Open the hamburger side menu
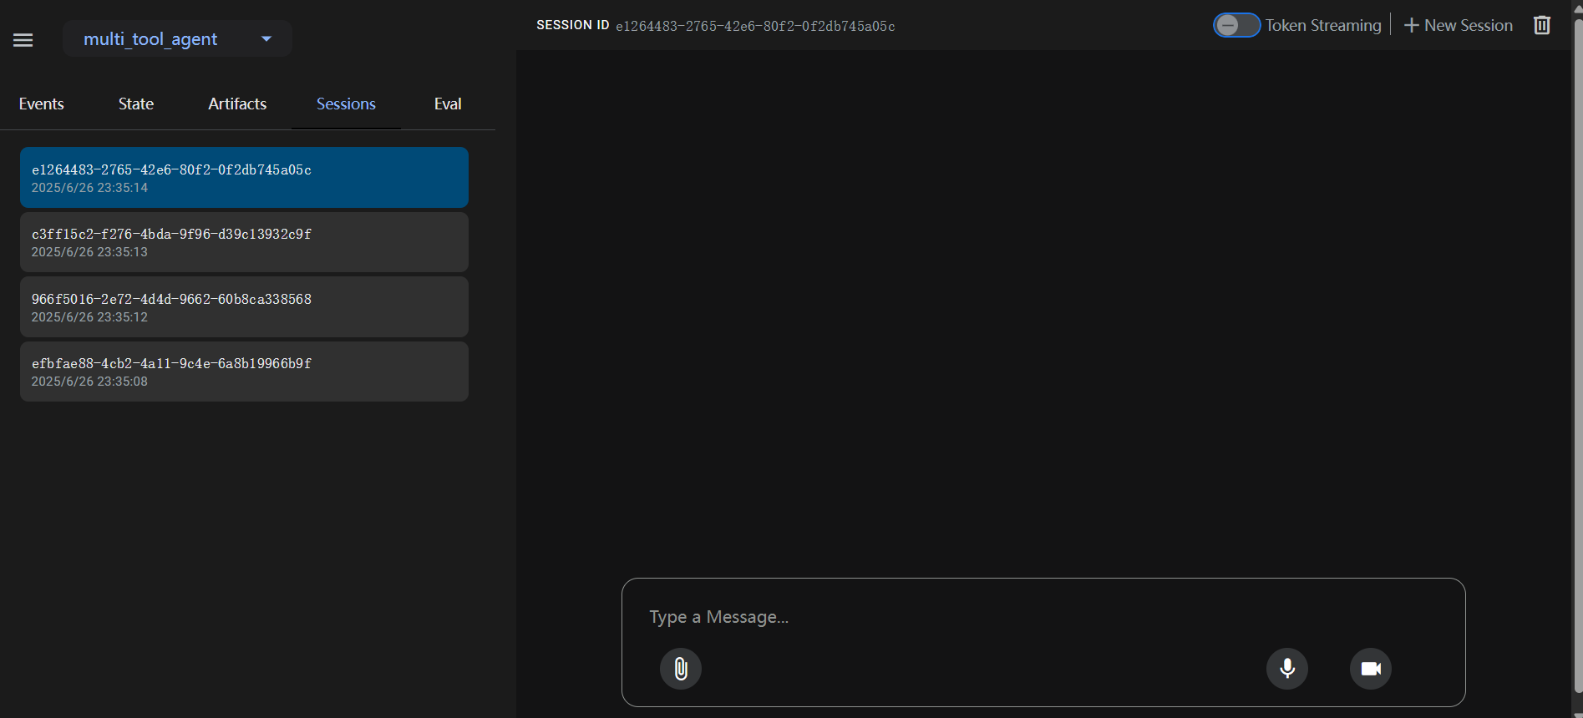The image size is (1583, 718). 23,39
